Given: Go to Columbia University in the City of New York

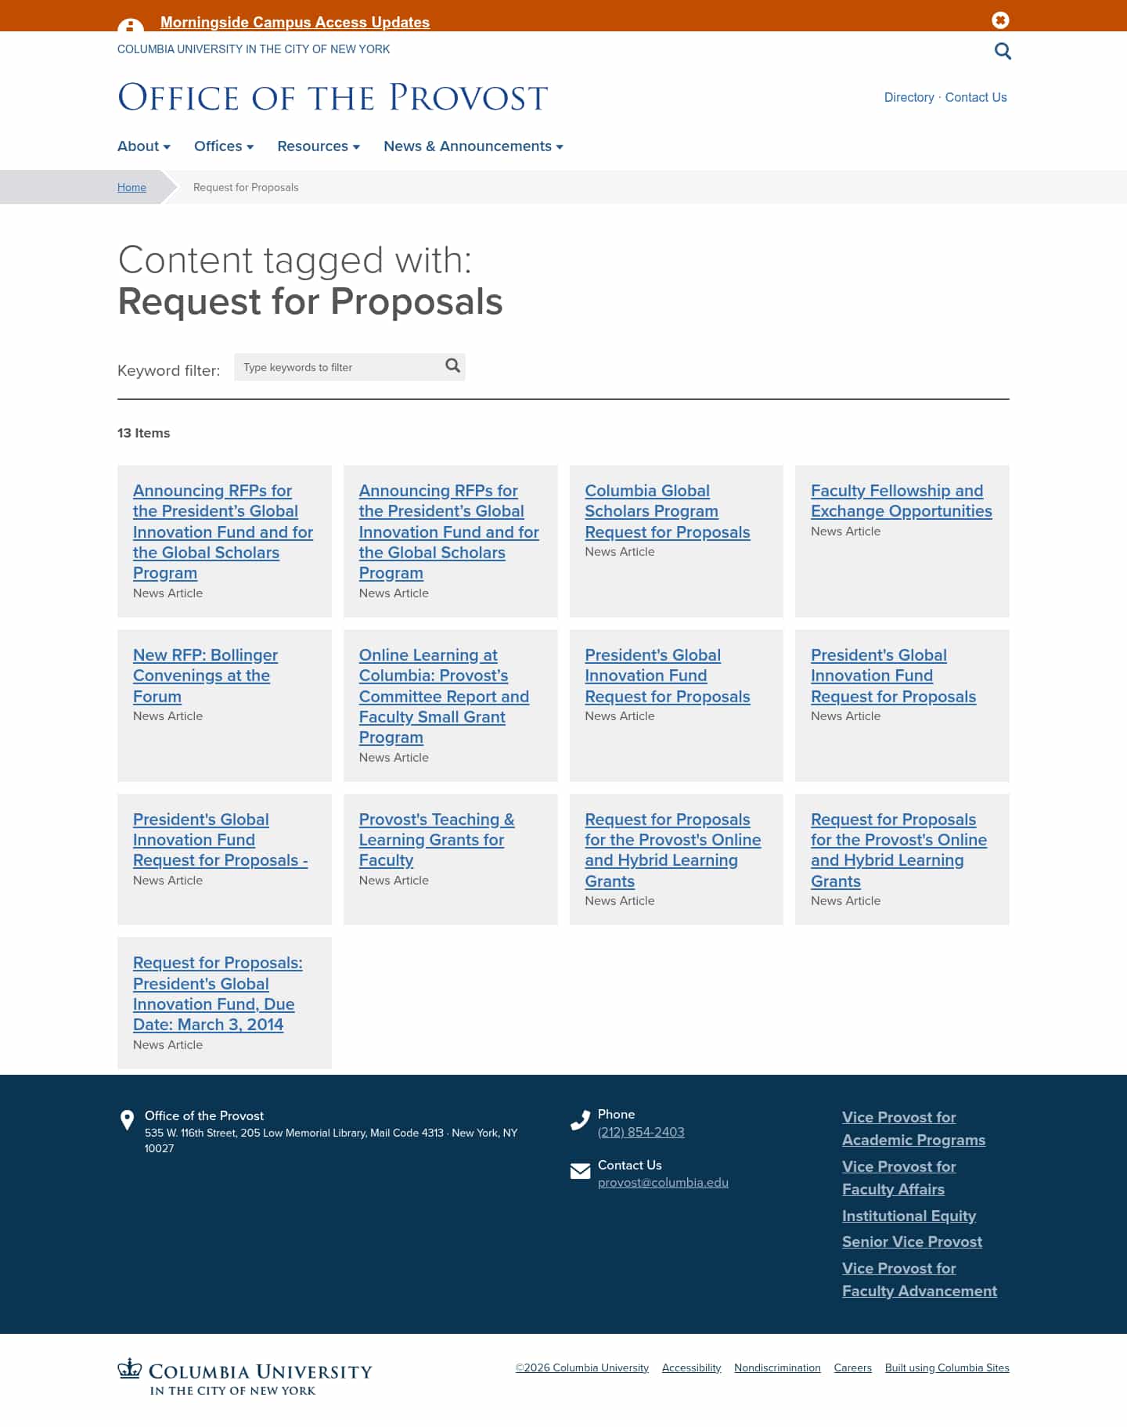Looking at the screenshot, I should point(254,49).
